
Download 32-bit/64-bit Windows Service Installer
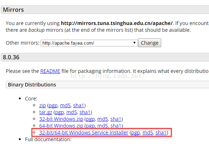[84, 133]
